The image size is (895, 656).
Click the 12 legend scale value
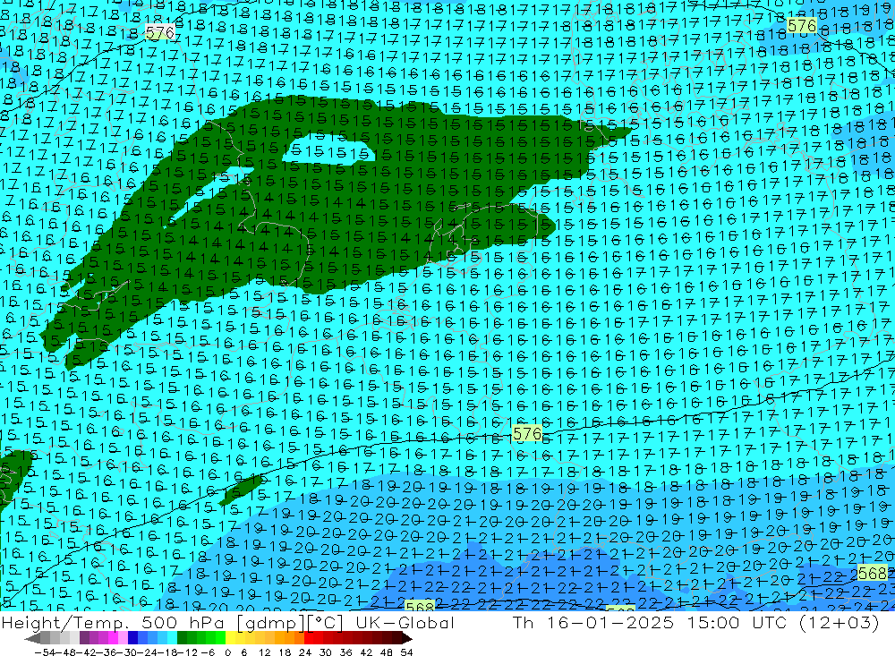click(265, 652)
